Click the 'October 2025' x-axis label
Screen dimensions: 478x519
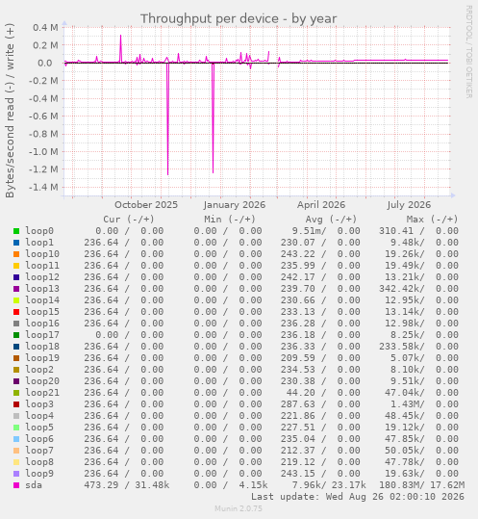point(146,205)
